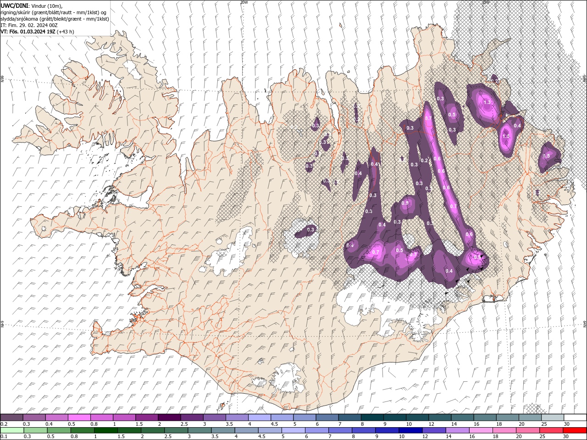The image size is (587, 440).
Task: Select the bottom-row 0.1 pale green swatch
Action: coord(12,430)
